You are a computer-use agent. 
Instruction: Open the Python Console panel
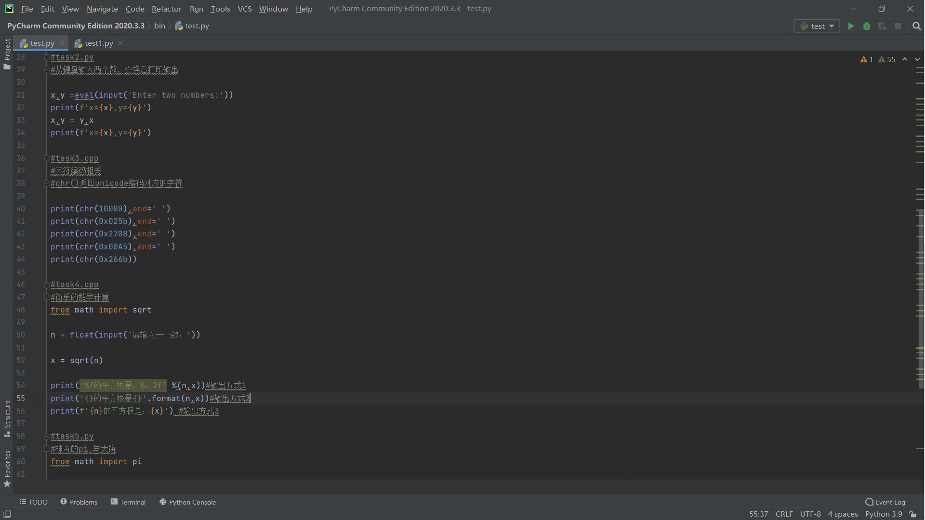coord(187,502)
